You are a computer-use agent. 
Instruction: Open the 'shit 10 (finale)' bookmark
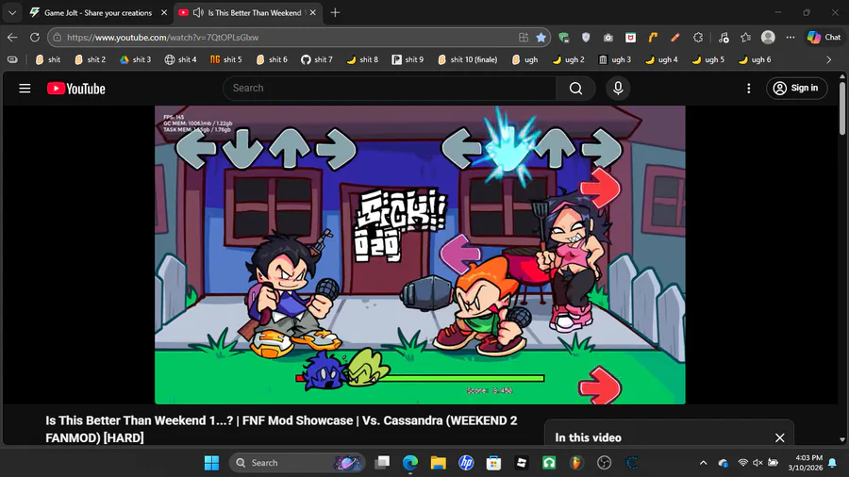[x=467, y=59]
